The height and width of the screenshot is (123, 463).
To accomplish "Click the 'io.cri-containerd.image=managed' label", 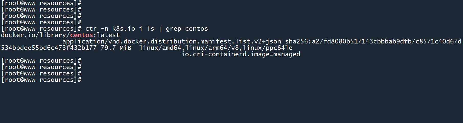I will point(241,54).
